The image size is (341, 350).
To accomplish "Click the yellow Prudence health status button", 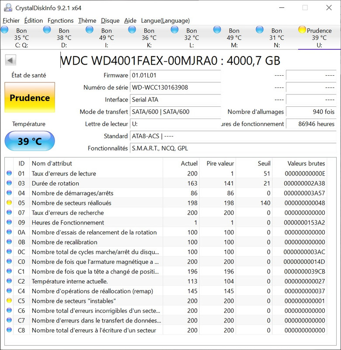I will (x=30, y=98).
